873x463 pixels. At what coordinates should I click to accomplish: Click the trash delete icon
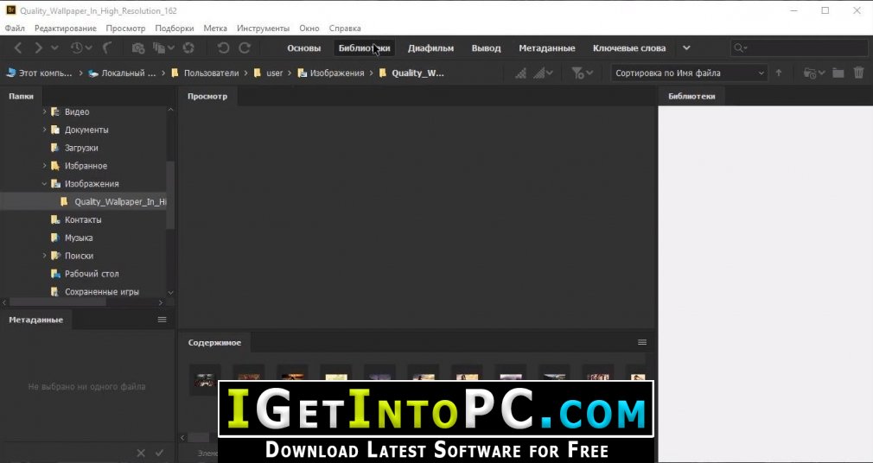(858, 73)
